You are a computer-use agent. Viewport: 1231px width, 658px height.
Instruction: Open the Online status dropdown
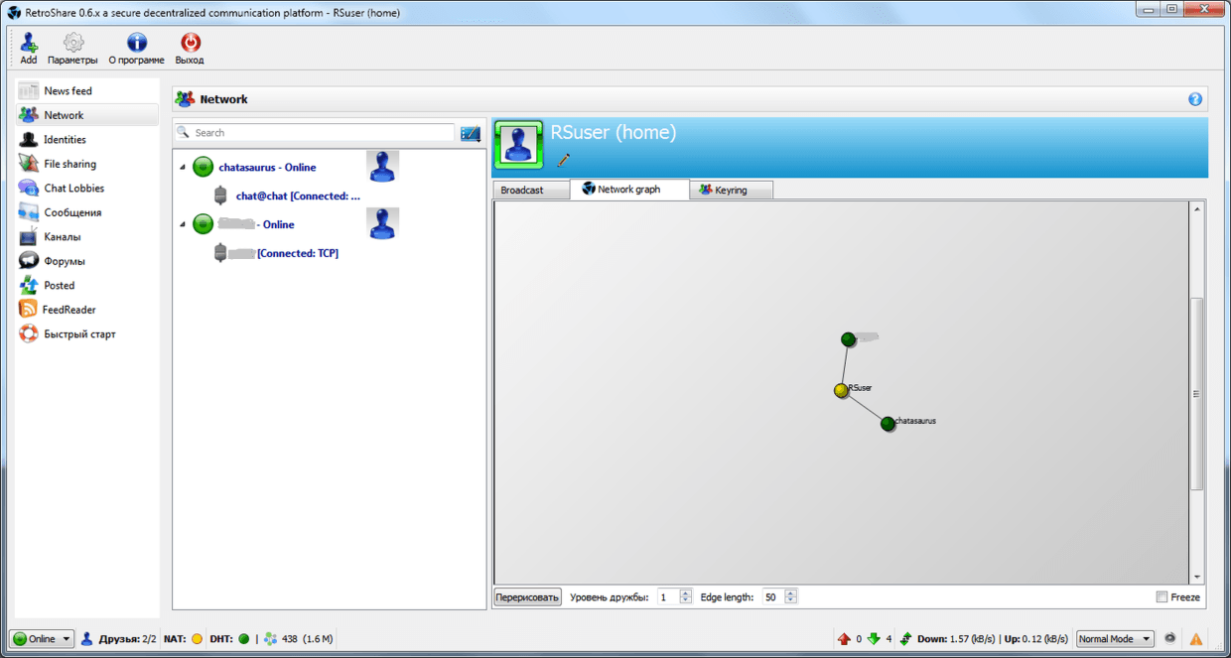[42, 639]
